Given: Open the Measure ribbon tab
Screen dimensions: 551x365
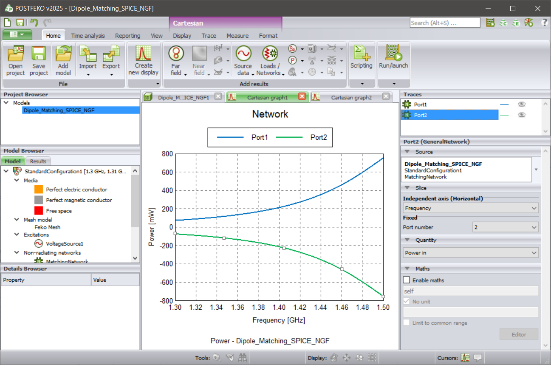Looking at the screenshot, I should point(237,36).
